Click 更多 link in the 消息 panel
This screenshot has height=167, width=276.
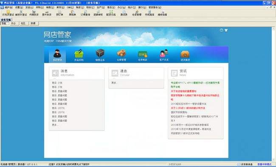(55, 125)
